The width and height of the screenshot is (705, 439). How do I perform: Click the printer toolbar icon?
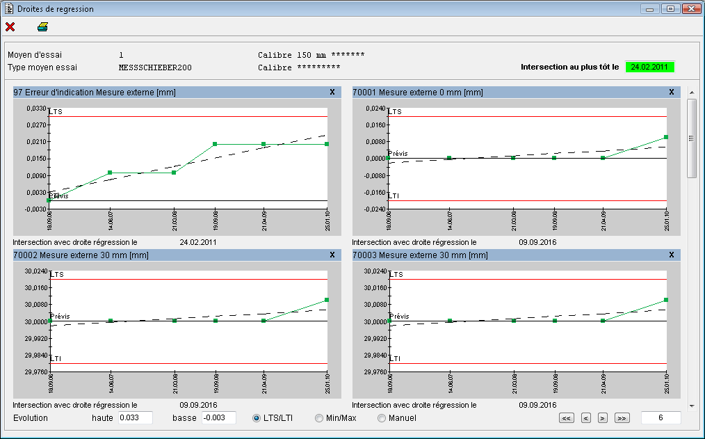point(42,27)
